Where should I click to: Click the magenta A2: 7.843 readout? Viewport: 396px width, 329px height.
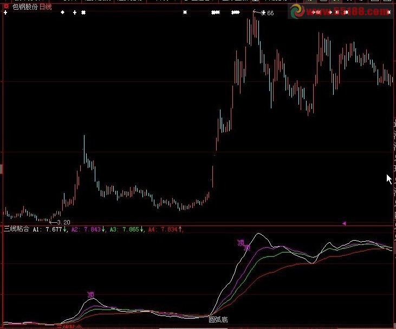[86, 229]
